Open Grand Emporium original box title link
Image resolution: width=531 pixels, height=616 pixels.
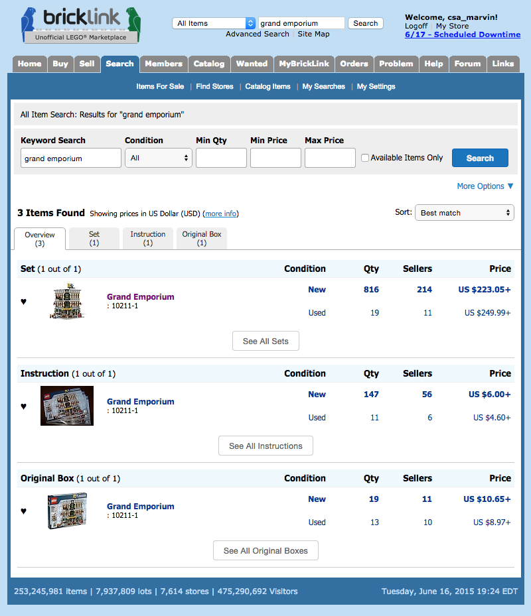(141, 506)
